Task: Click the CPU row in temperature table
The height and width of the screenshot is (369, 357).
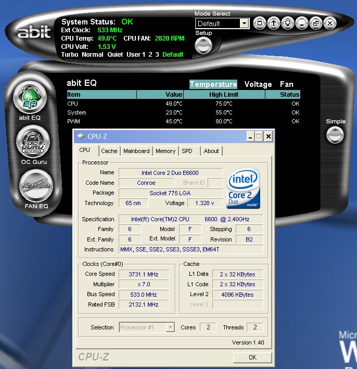Action: (x=183, y=104)
